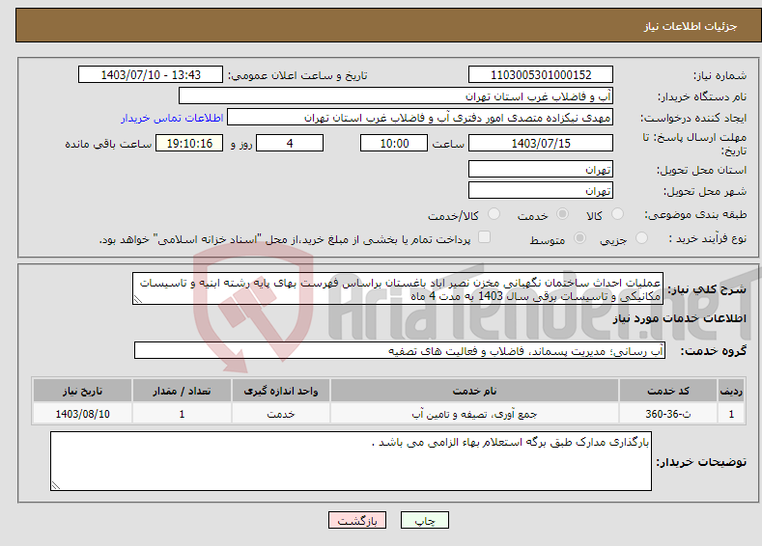Screen dimensions: 762x546
Task: Click the remaining time field 19:10:16
Action: pos(189,143)
